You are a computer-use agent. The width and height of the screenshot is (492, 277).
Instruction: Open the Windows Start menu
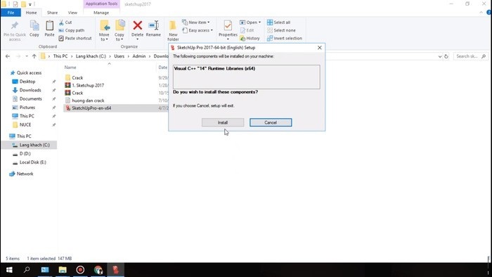[x=9, y=270]
